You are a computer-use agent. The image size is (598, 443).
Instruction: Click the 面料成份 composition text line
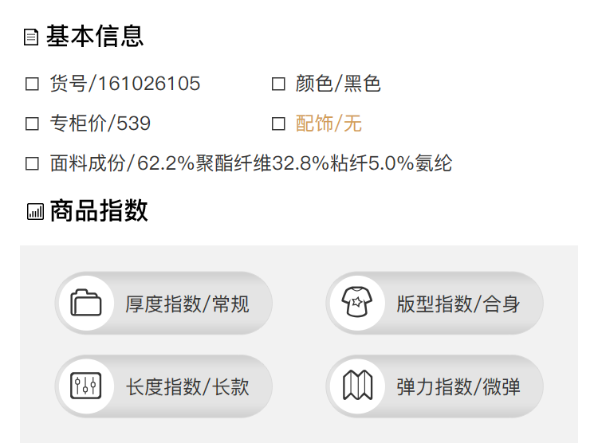[x=251, y=164]
